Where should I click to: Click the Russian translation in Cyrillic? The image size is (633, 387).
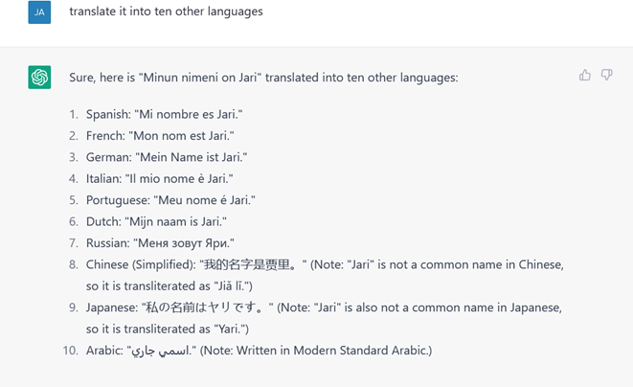tap(186, 243)
